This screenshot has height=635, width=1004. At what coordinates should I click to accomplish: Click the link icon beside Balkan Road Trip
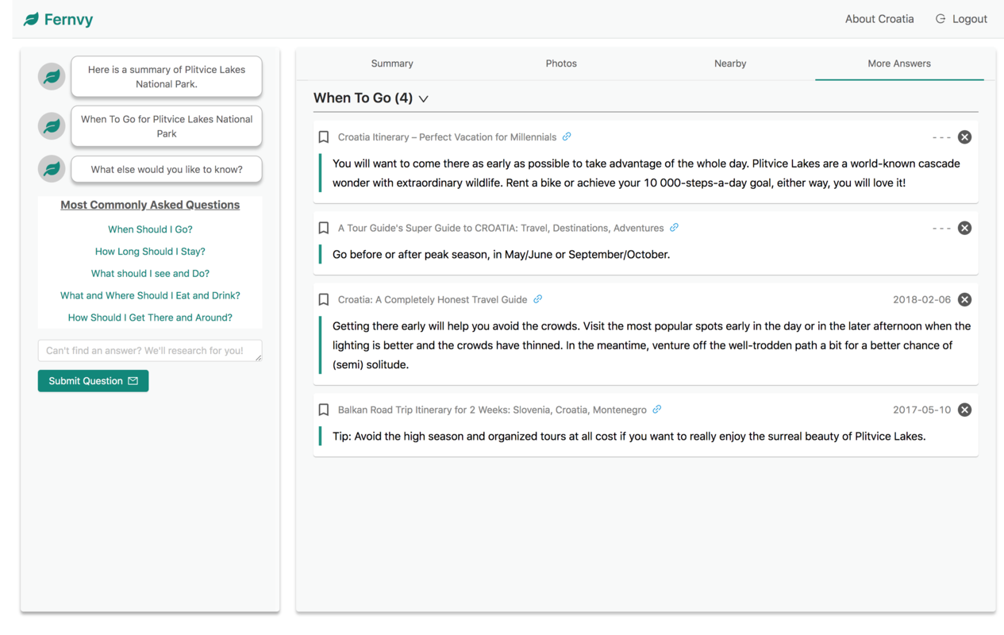tap(656, 410)
